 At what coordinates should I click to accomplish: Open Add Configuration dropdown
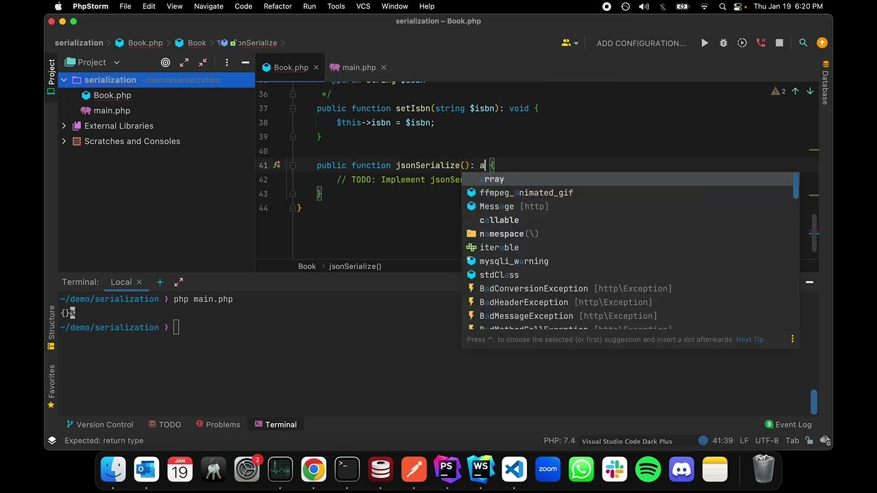[x=641, y=43]
